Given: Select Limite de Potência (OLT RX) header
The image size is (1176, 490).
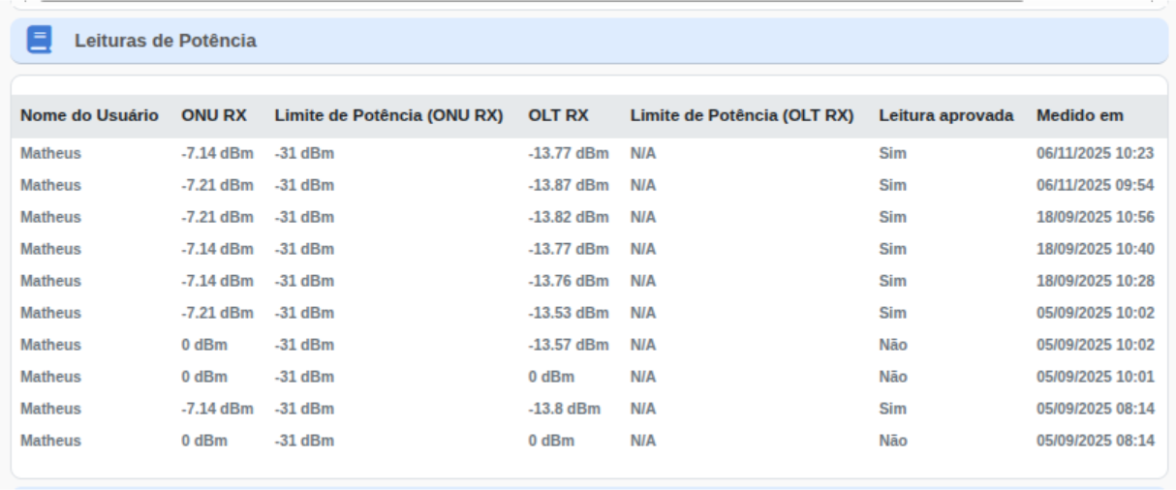Looking at the screenshot, I should tap(741, 115).
